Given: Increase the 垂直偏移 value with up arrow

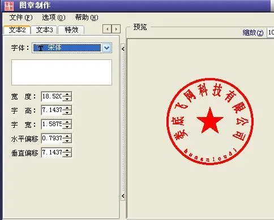Looking at the screenshot, I should (67, 150).
